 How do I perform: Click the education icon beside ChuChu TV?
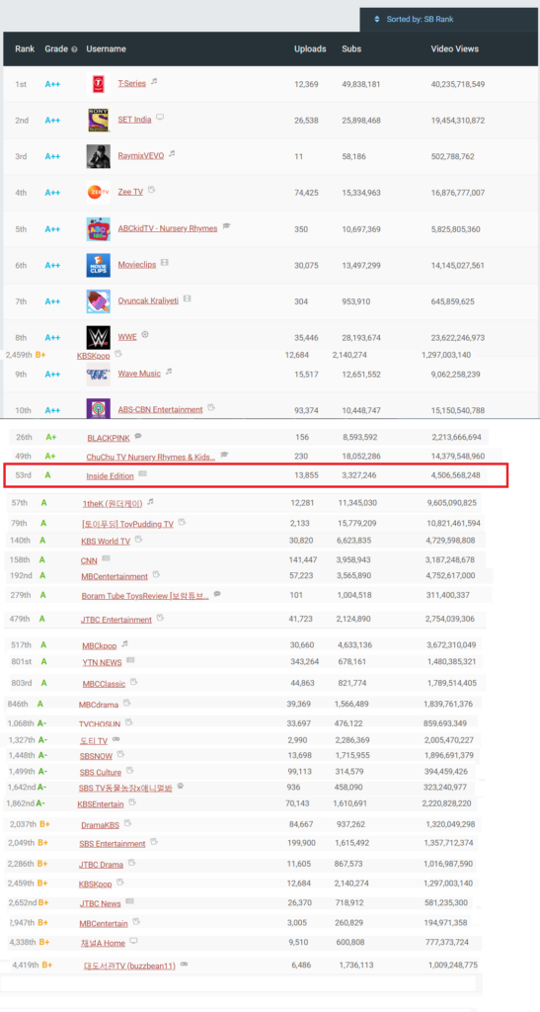pos(224,455)
